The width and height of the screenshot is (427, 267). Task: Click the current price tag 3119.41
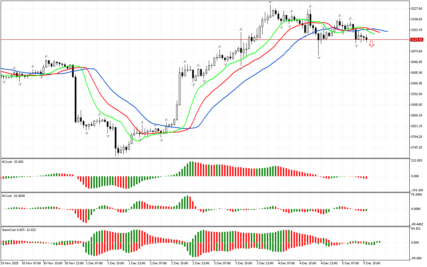click(416, 40)
